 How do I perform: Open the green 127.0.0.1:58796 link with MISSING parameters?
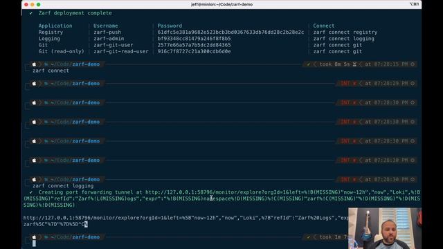(221, 199)
